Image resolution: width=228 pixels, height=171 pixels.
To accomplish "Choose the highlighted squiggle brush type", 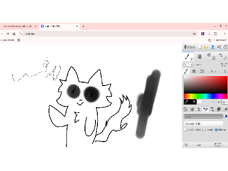I will [x=205, y=109].
